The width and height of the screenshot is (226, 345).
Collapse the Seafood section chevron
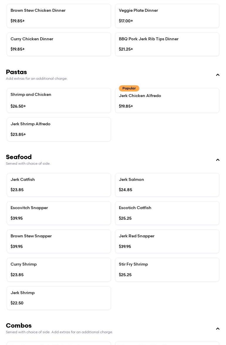click(218, 160)
